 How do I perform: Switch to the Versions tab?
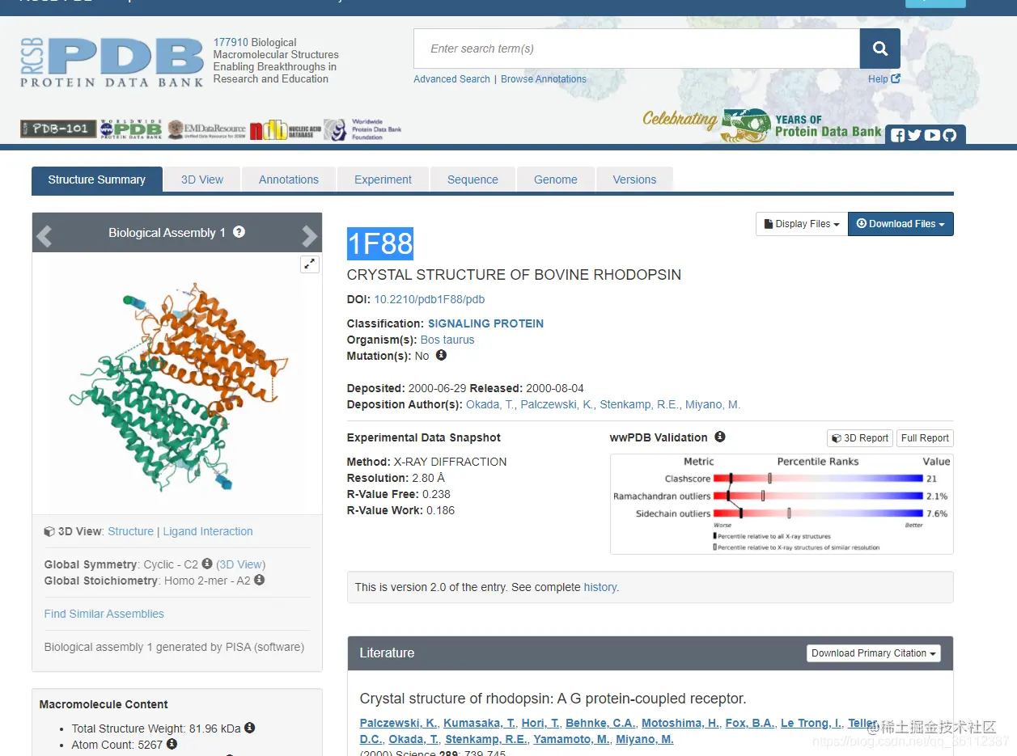coord(634,179)
